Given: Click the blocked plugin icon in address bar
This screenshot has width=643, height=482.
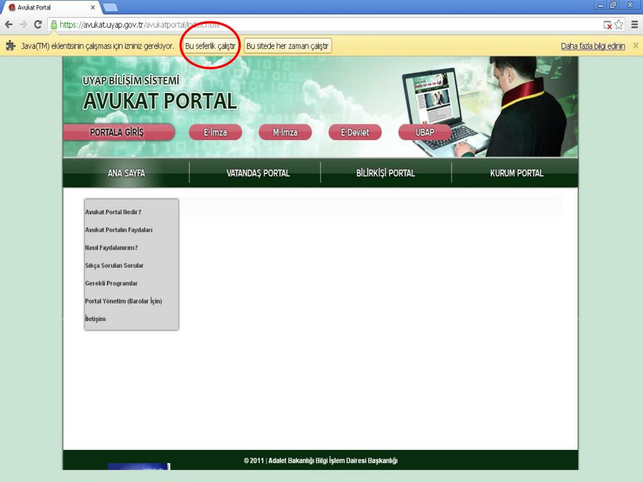Looking at the screenshot, I should pyautogui.click(x=608, y=25).
